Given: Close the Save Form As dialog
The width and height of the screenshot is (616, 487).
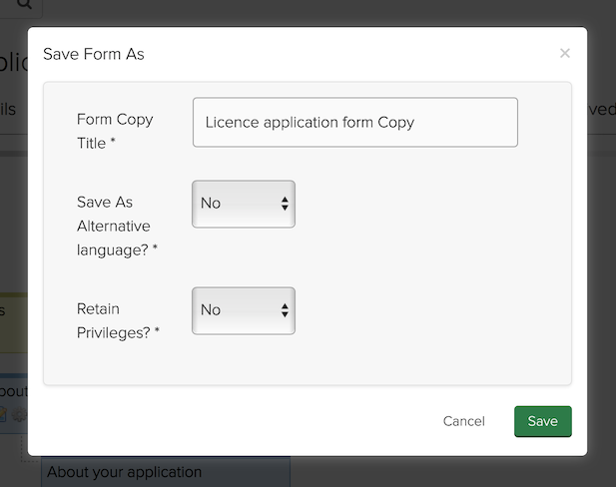Looking at the screenshot, I should (565, 53).
